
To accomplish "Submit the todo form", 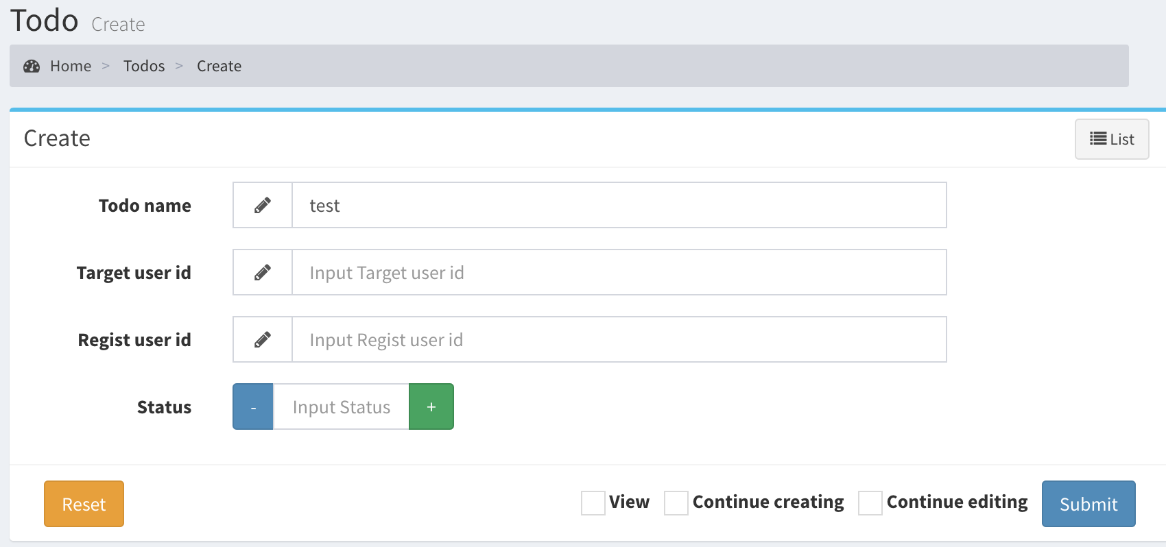I will coord(1088,504).
